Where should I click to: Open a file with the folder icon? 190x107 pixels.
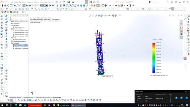(64, 2)
